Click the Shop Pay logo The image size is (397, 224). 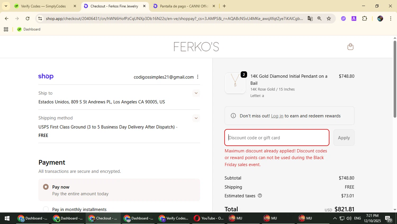[x=46, y=77]
